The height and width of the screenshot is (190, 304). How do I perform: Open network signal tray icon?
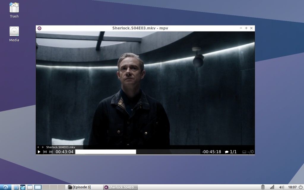[x=272, y=187]
